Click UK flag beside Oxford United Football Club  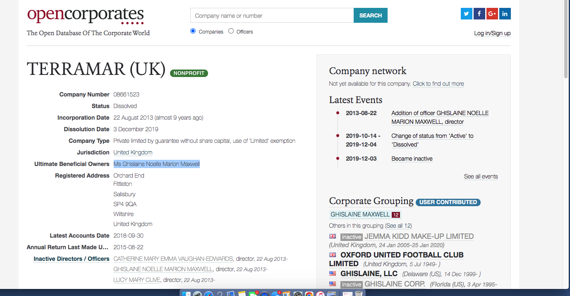click(x=333, y=255)
